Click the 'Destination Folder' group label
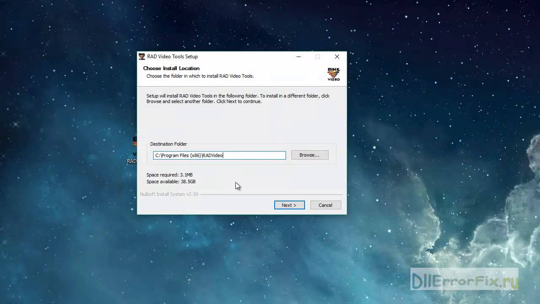 click(168, 144)
